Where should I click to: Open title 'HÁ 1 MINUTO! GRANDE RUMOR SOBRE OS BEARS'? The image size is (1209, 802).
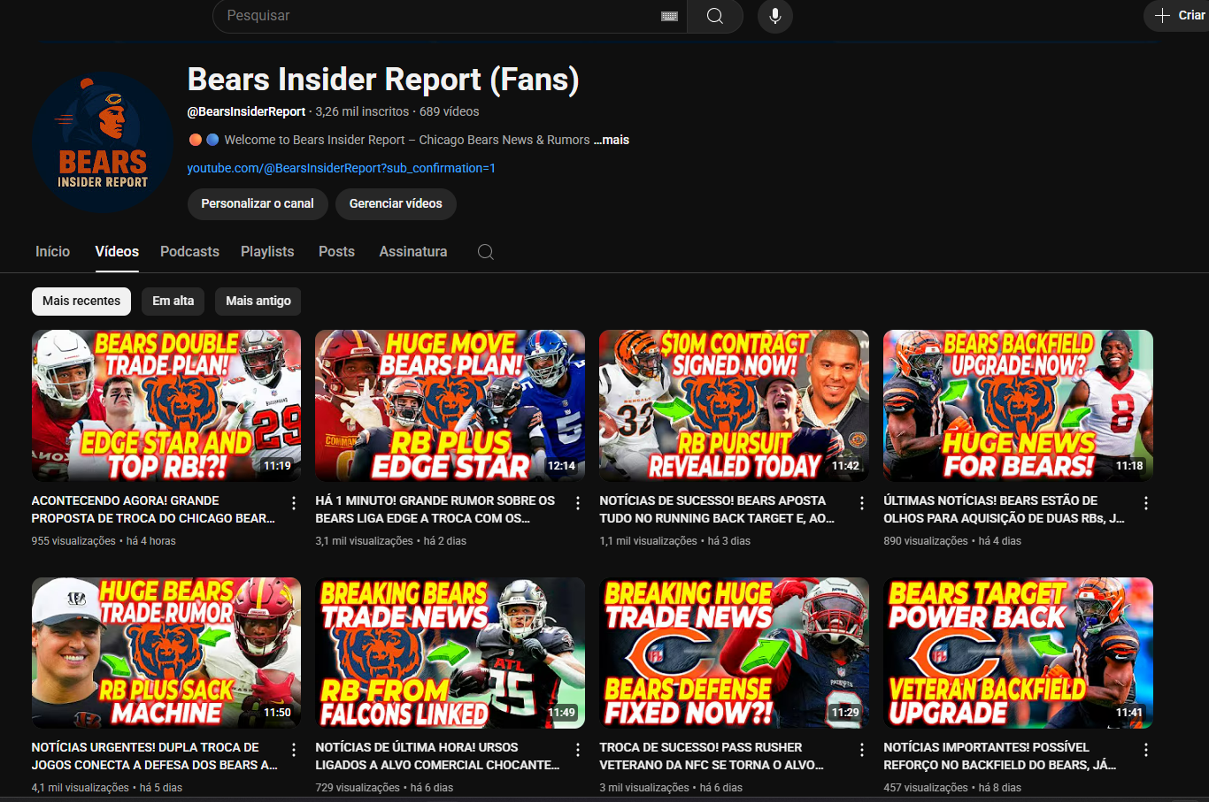(435, 509)
